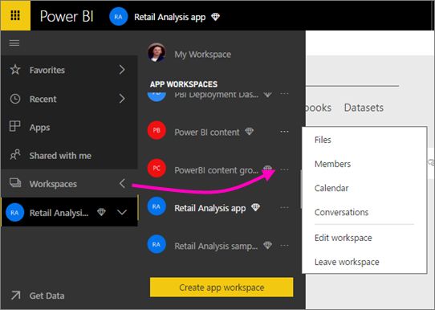Click the Get Data label
This screenshot has height=310, width=435.
pyautogui.click(x=47, y=296)
